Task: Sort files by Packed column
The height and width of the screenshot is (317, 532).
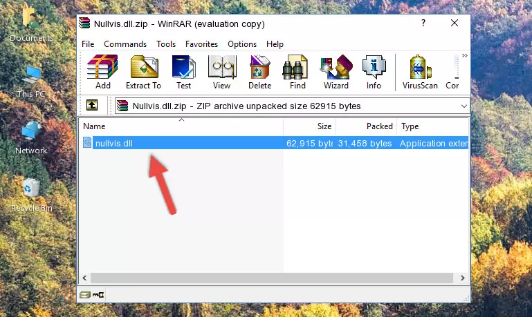Action: tap(366, 126)
